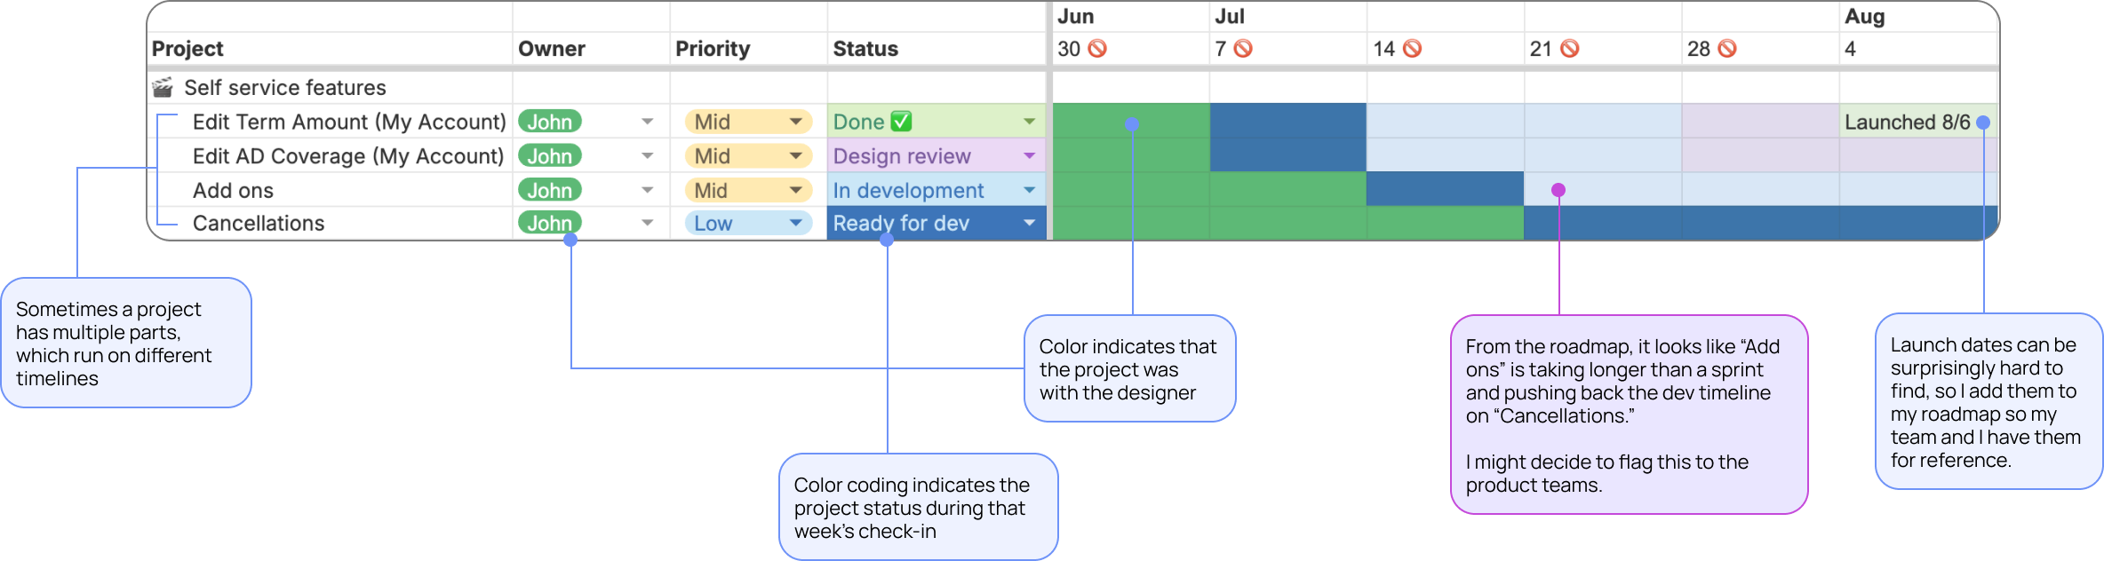Click John owner tag on Edit AD Coverage
Viewport: 2104px width, 561px height.
pos(550,156)
